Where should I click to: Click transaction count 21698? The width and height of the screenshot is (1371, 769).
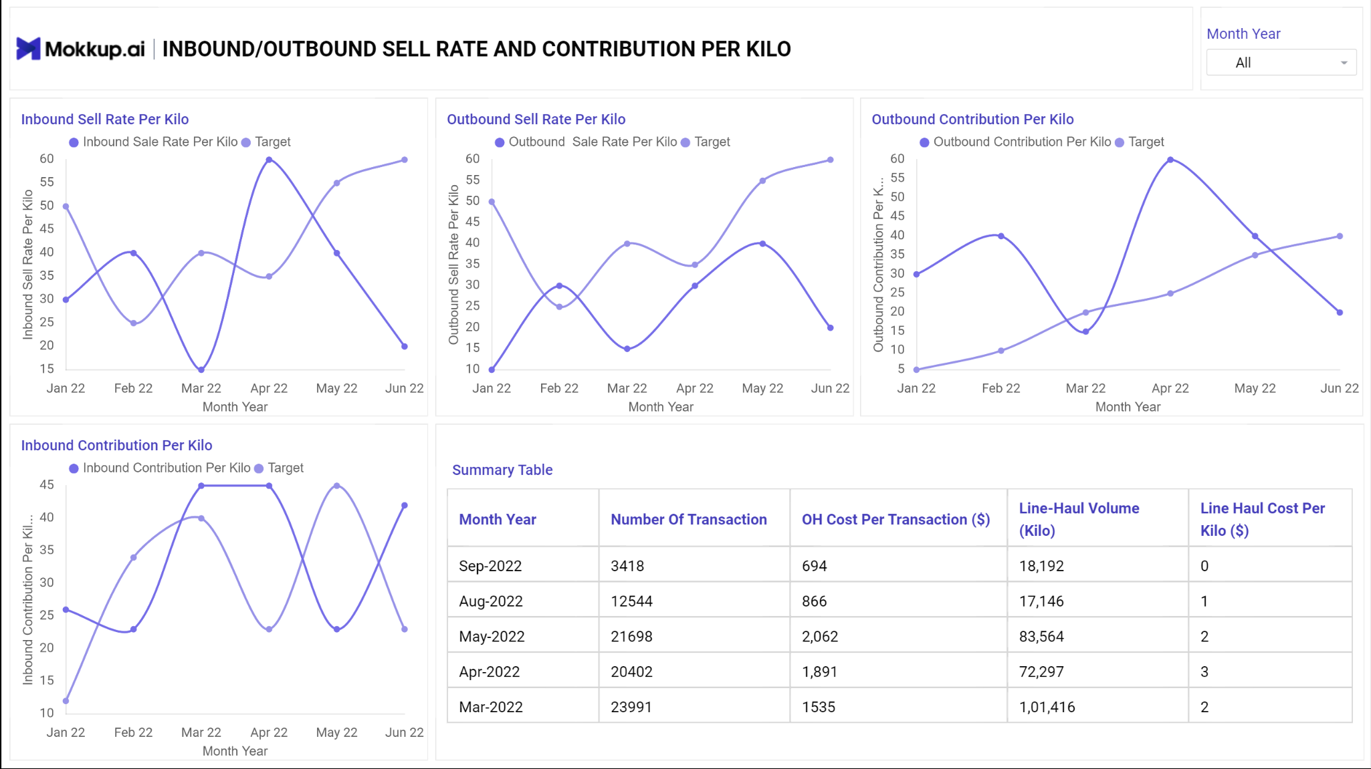[x=631, y=637]
